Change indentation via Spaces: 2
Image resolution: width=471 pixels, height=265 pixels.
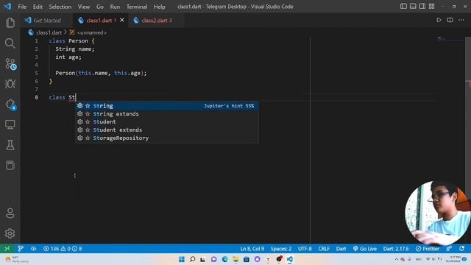tap(281, 249)
